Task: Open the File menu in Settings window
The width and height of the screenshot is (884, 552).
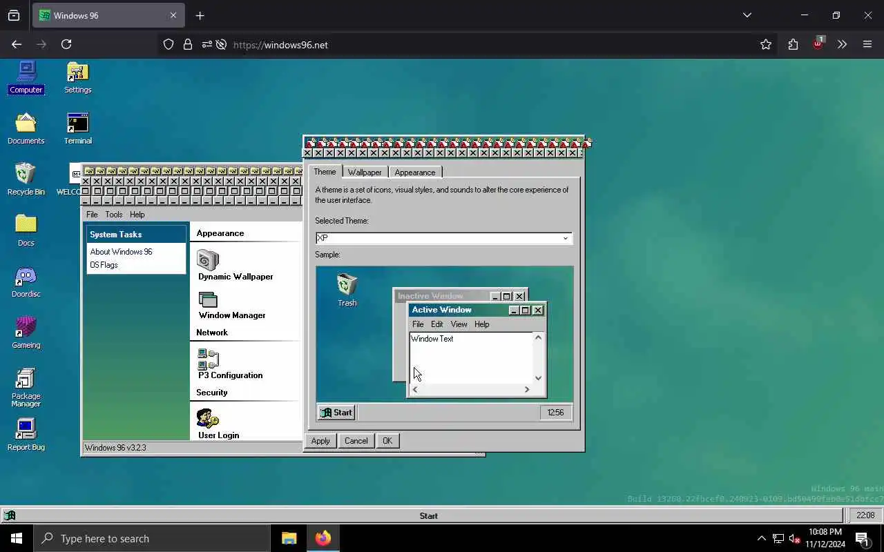Action: pyautogui.click(x=92, y=215)
